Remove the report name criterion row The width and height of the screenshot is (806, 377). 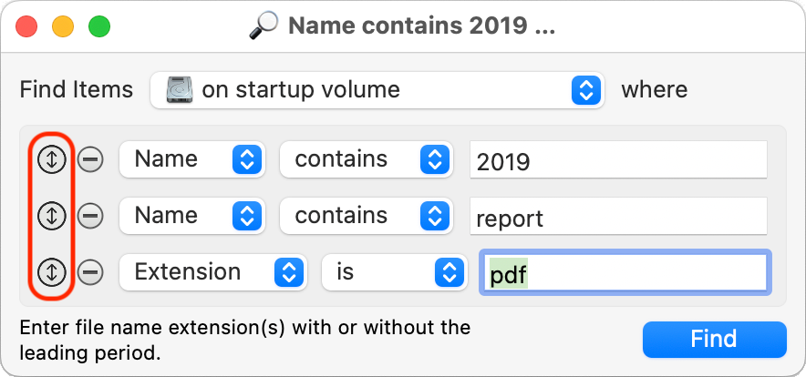89,216
